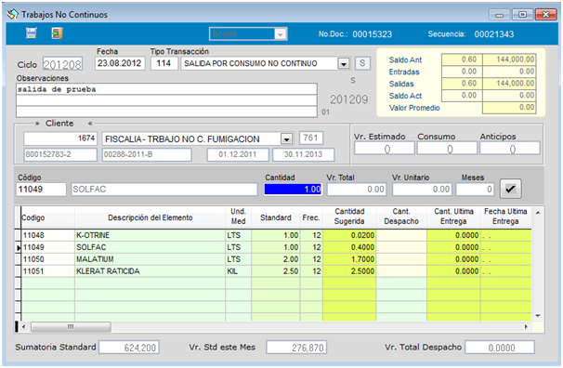Click Cant. Despacho cell for K-OTRINE
This screenshot has height=368, width=563.
pos(401,235)
